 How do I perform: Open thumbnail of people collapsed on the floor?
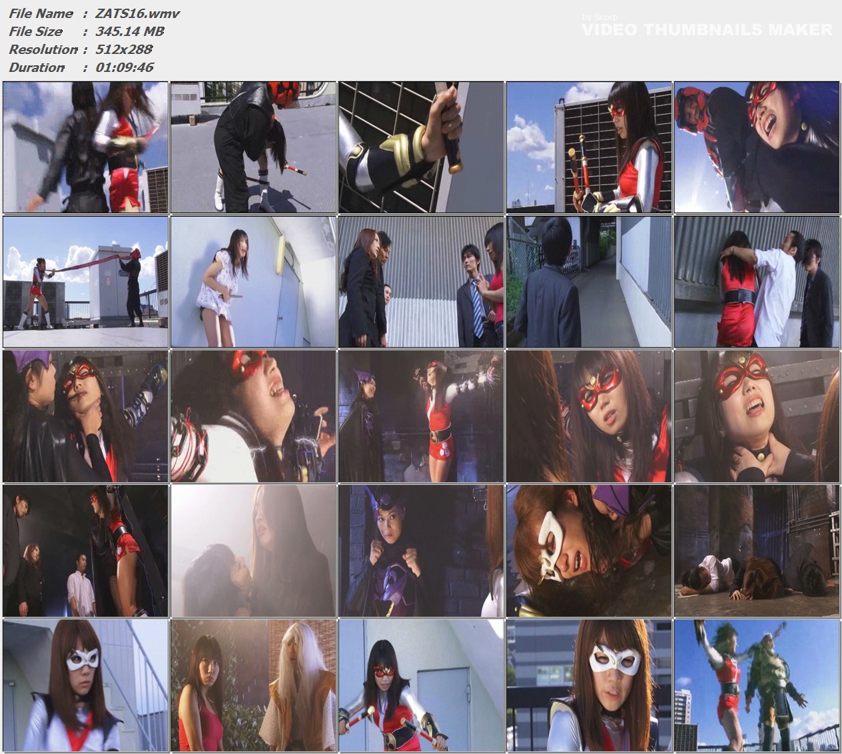pos(757,551)
